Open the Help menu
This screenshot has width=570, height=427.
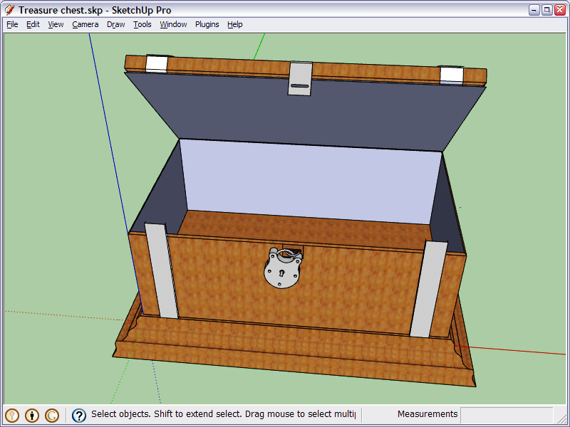[x=235, y=24]
